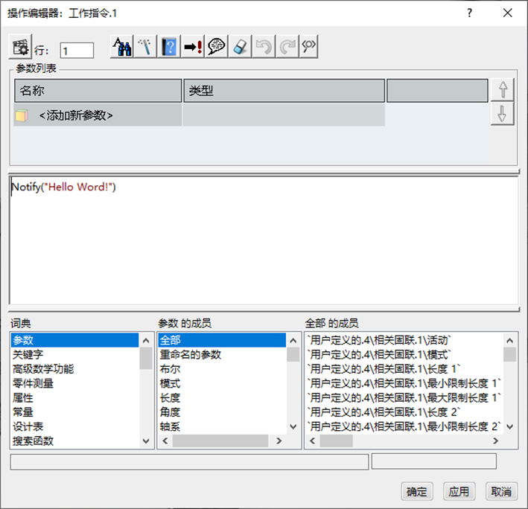The width and height of the screenshot is (528, 509).
Task: Select the 相关固联.1\长度 2 parameter
Action: point(404,412)
